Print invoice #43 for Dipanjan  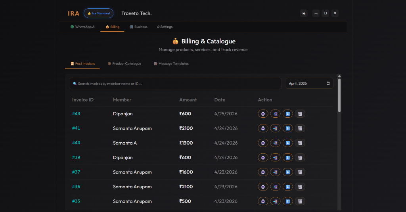coord(263,114)
